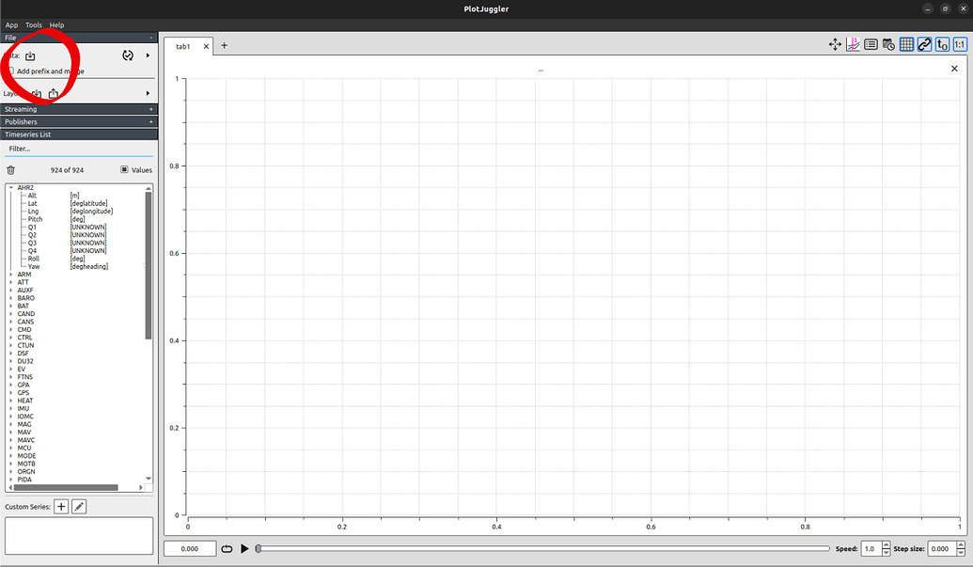Viewport: 973px width, 567px height.
Task: Select the save layout icon
Action: point(52,92)
